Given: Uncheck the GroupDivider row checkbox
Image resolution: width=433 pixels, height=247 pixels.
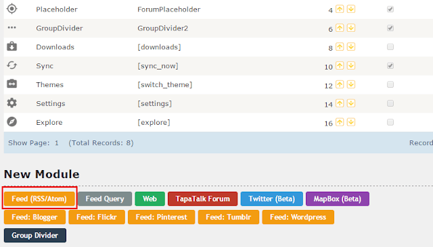Looking at the screenshot, I should pos(390,28).
